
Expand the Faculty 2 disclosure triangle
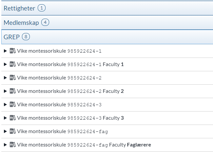click(5, 91)
